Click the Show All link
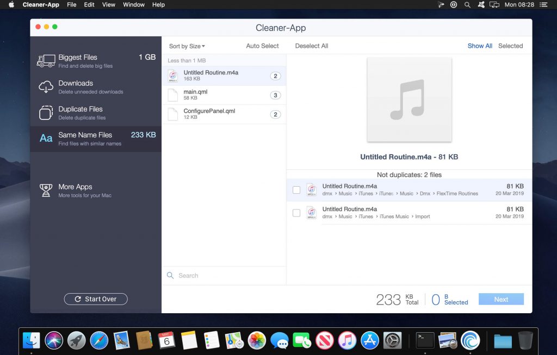This screenshot has height=355, width=557. 479,46
